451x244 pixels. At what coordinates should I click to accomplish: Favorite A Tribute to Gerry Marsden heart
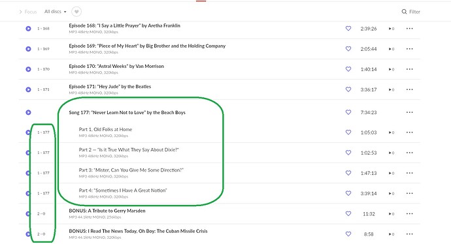pyautogui.click(x=348, y=213)
